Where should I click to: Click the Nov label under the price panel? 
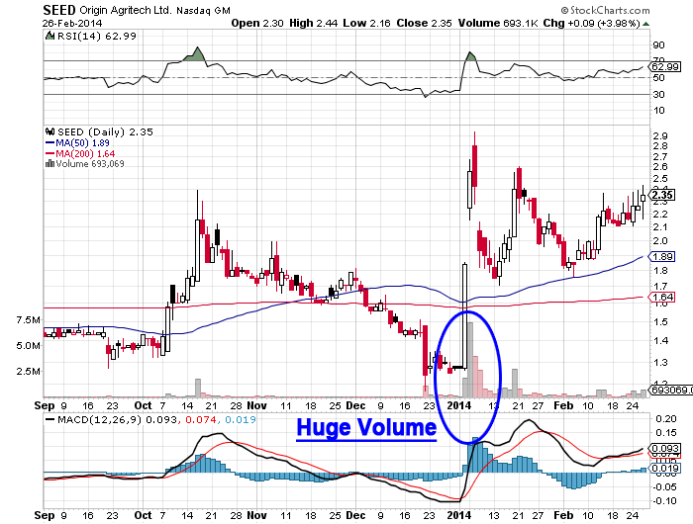[256, 405]
